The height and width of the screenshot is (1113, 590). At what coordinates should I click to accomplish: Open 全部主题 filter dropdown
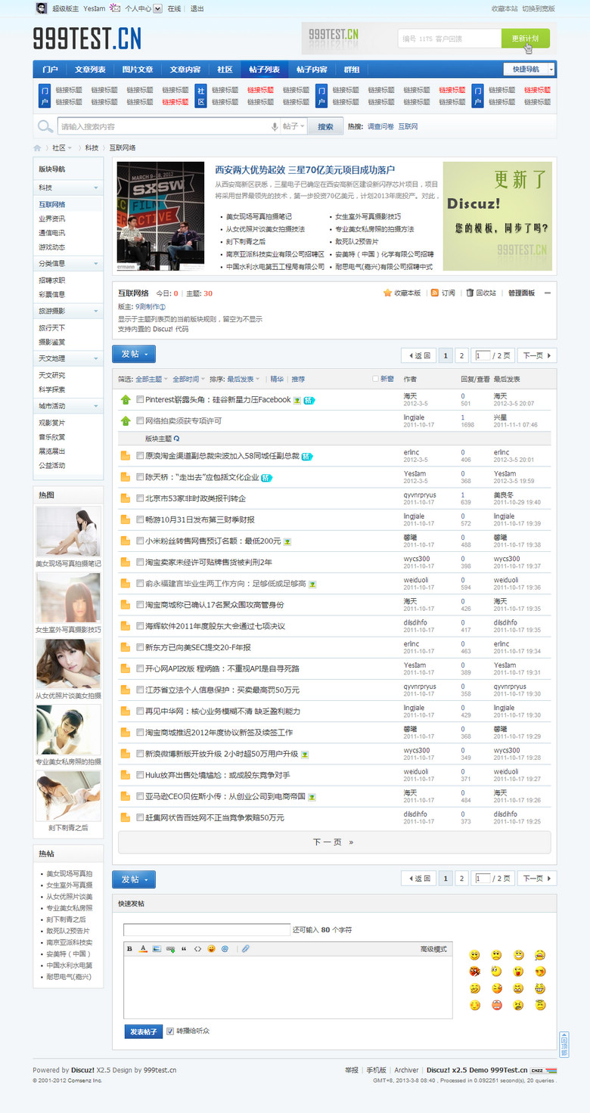[151, 379]
